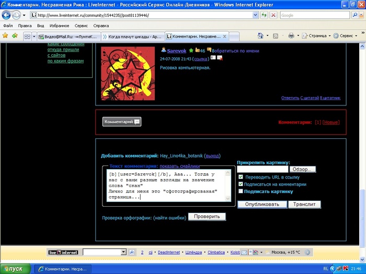Toggle Переводить URL в ссылку checkbox
The image size is (366, 274).
(x=241, y=177)
